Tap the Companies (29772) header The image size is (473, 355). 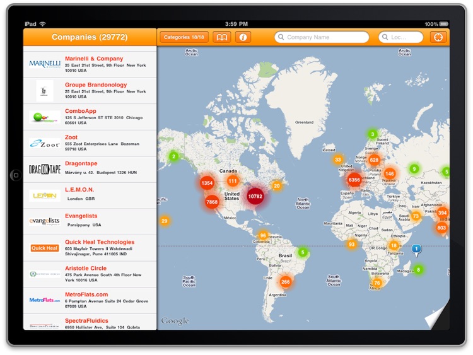[90, 37]
